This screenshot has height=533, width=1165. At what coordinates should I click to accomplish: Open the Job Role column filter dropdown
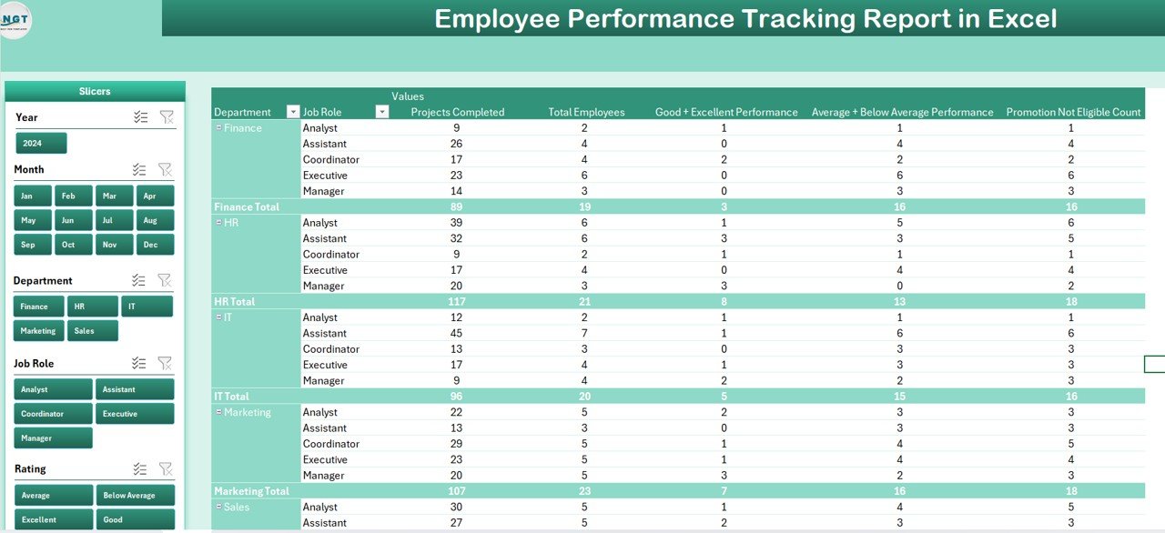382,112
